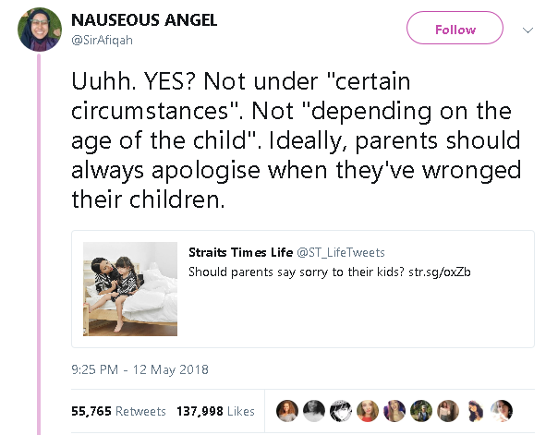
Task: View the 55,765 Retweets list
Action: pos(118,411)
